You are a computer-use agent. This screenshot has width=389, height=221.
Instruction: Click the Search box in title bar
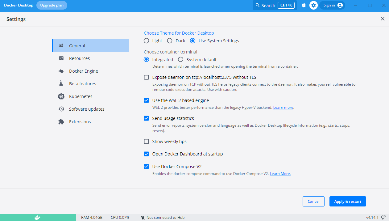(275, 5)
